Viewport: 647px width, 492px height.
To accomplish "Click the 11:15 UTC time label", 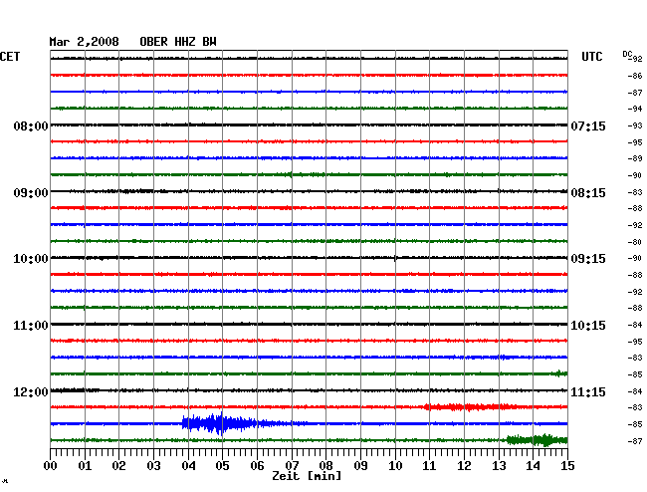I will point(588,391).
